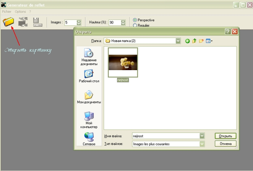
Task: Go up one folder level
Action: [194, 41]
